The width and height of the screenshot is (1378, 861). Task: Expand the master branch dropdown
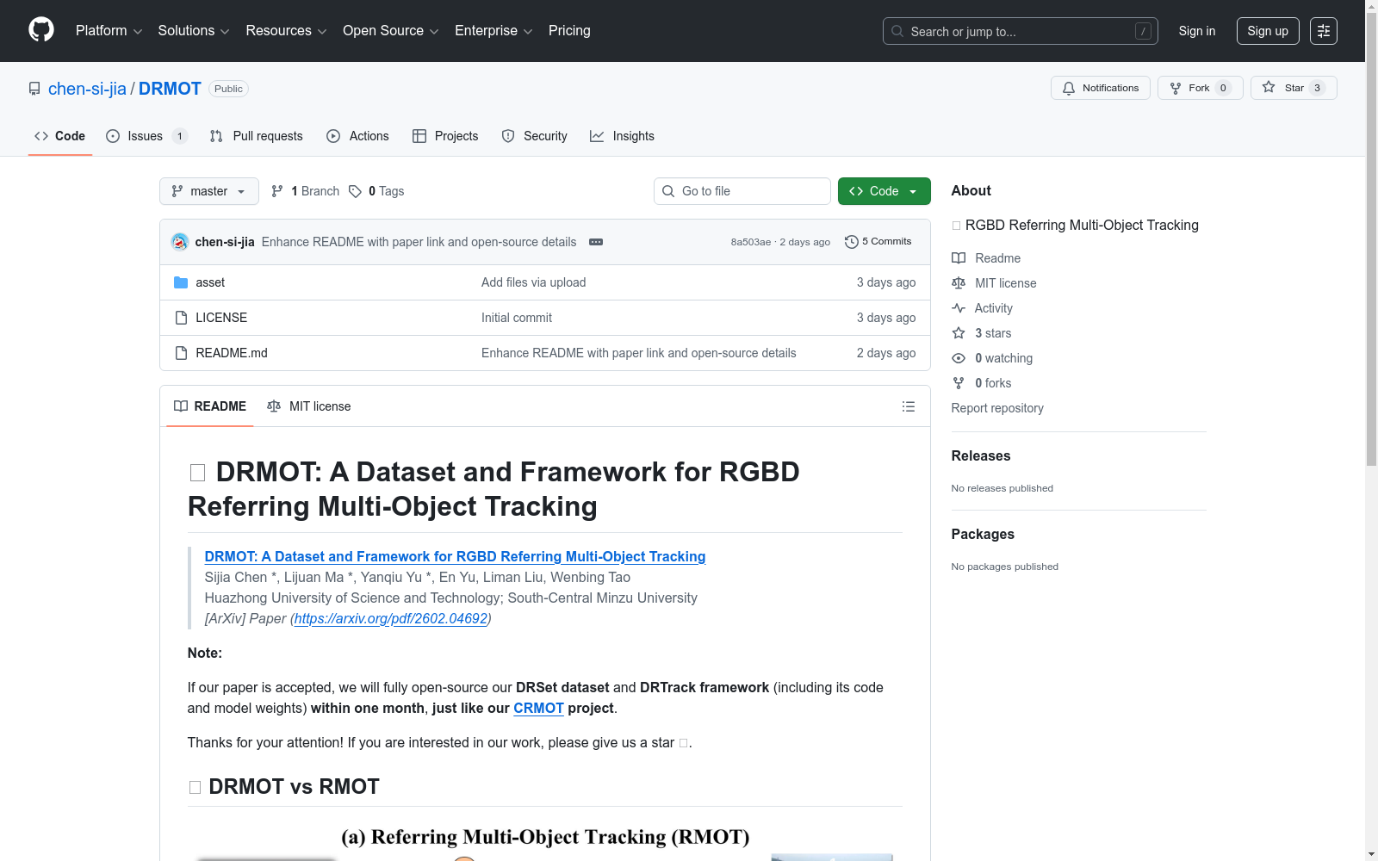209,191
